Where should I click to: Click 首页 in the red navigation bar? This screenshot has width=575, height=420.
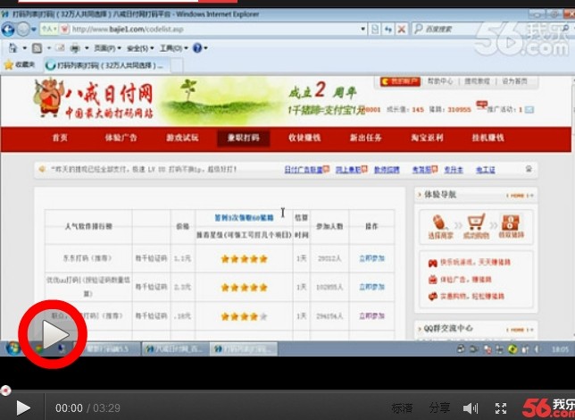click(x=60, y=138)
